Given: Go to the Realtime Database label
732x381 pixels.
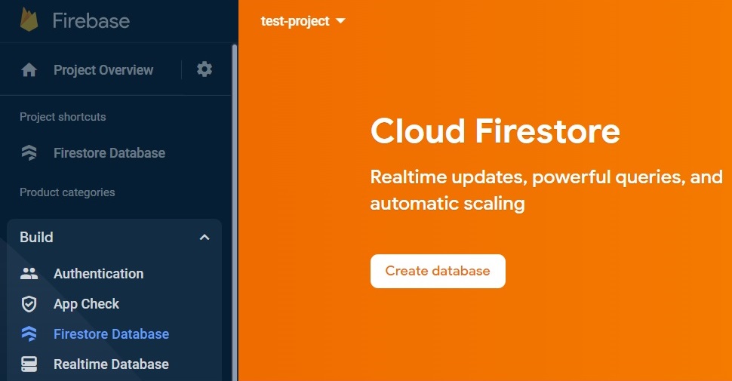Looking at the screenshot, I should click(x=111, y=364).
